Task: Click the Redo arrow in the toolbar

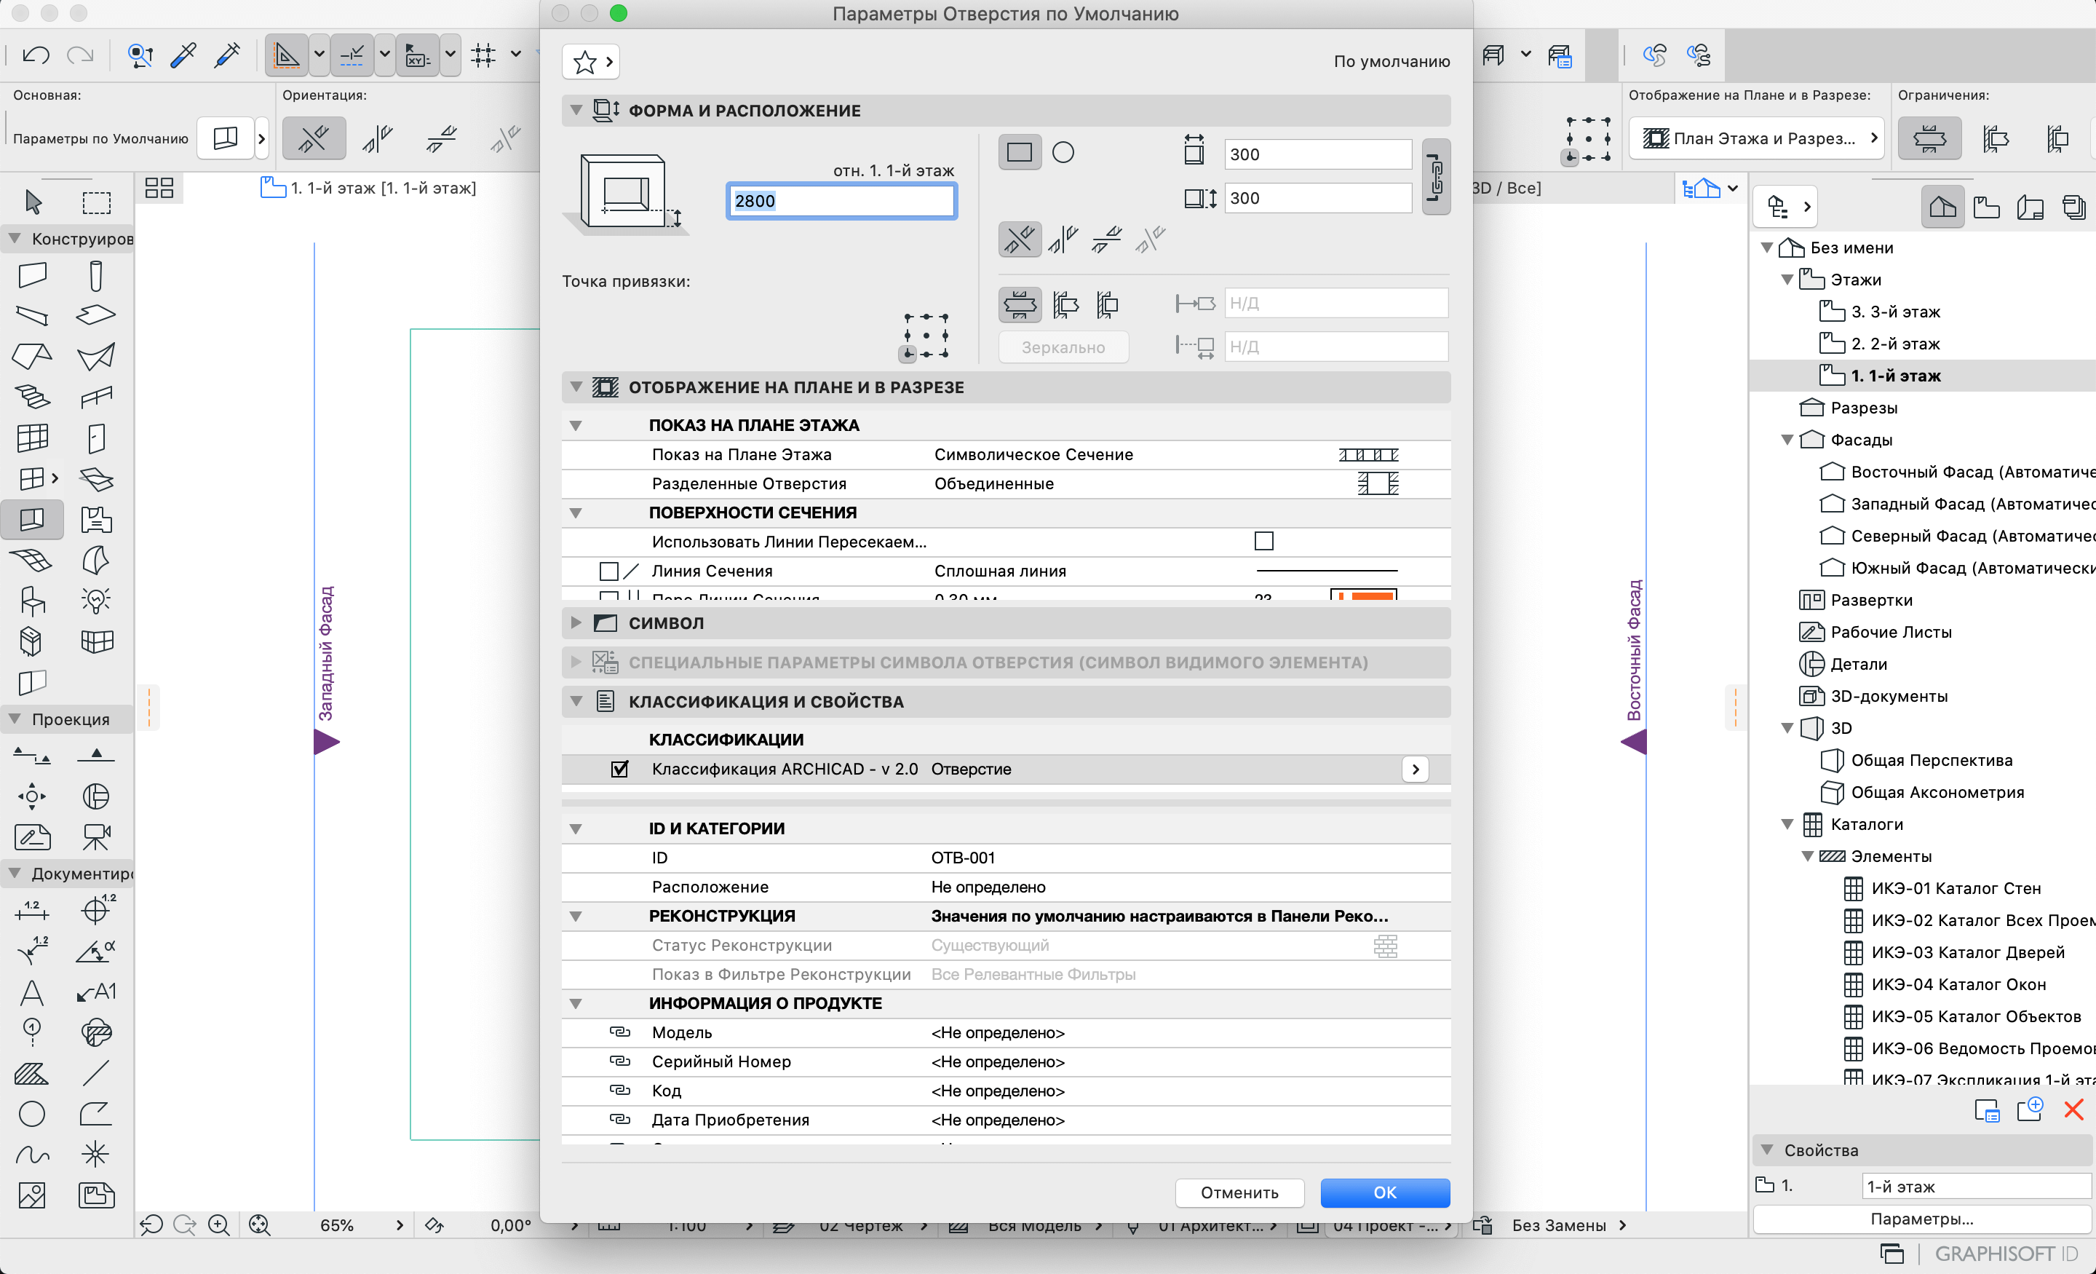Action: pos(80,55)
